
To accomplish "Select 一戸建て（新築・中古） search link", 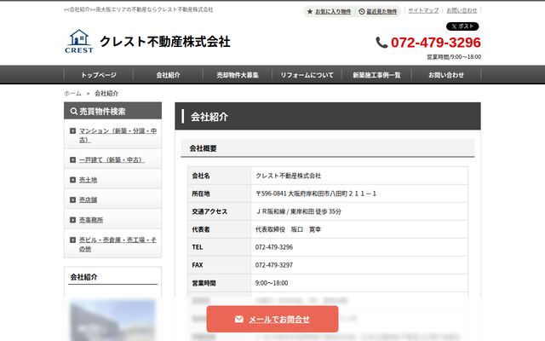I will click(112, 159).
